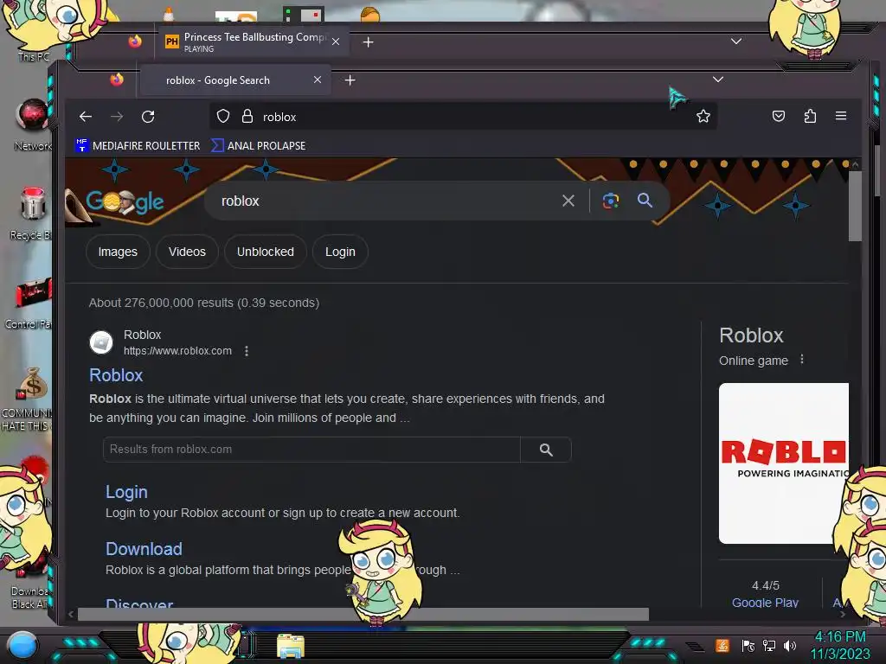Open the orange tray notification icon
This screenshot has height=664, width=886.
722,645
